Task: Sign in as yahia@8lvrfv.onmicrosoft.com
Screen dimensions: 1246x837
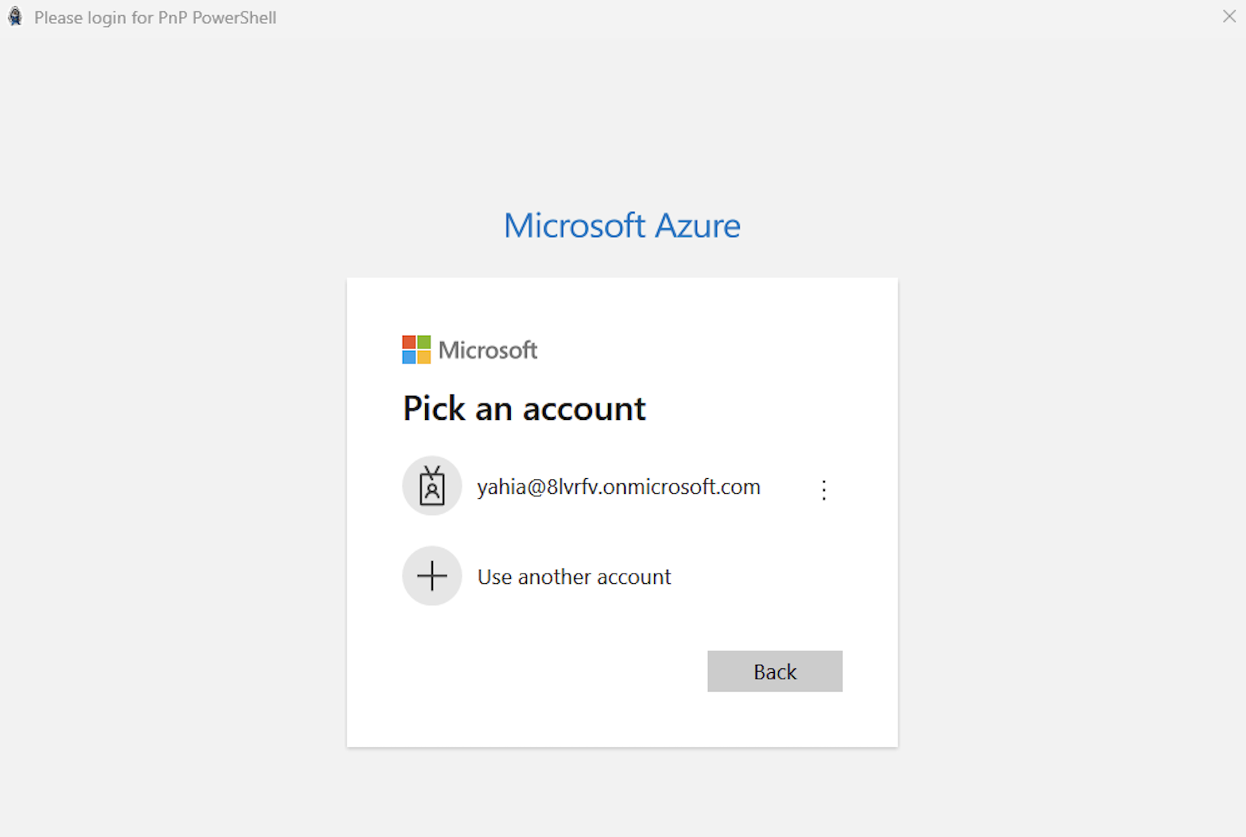Action: coord(618,487)
